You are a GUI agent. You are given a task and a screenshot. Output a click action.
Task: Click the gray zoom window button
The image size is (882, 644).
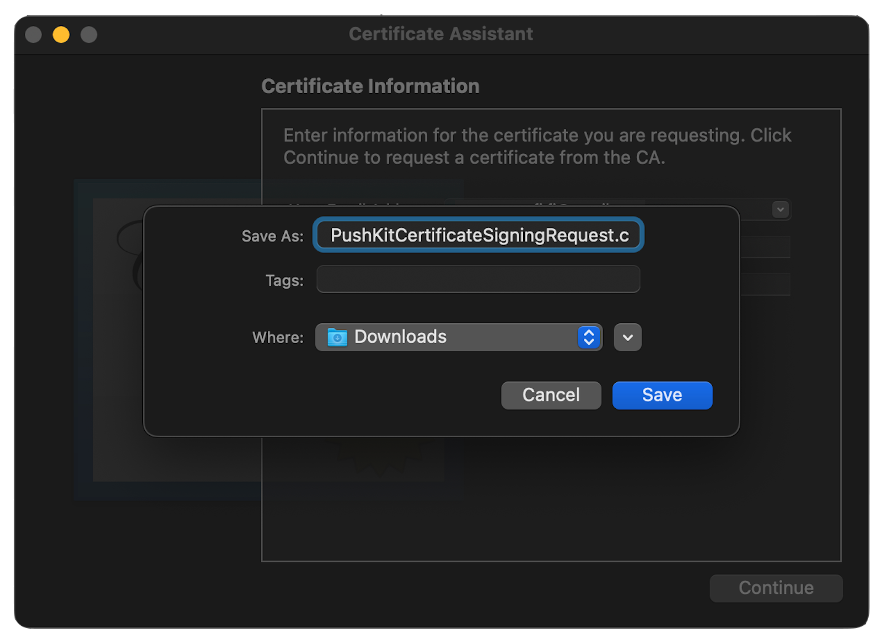click(89, 35)
